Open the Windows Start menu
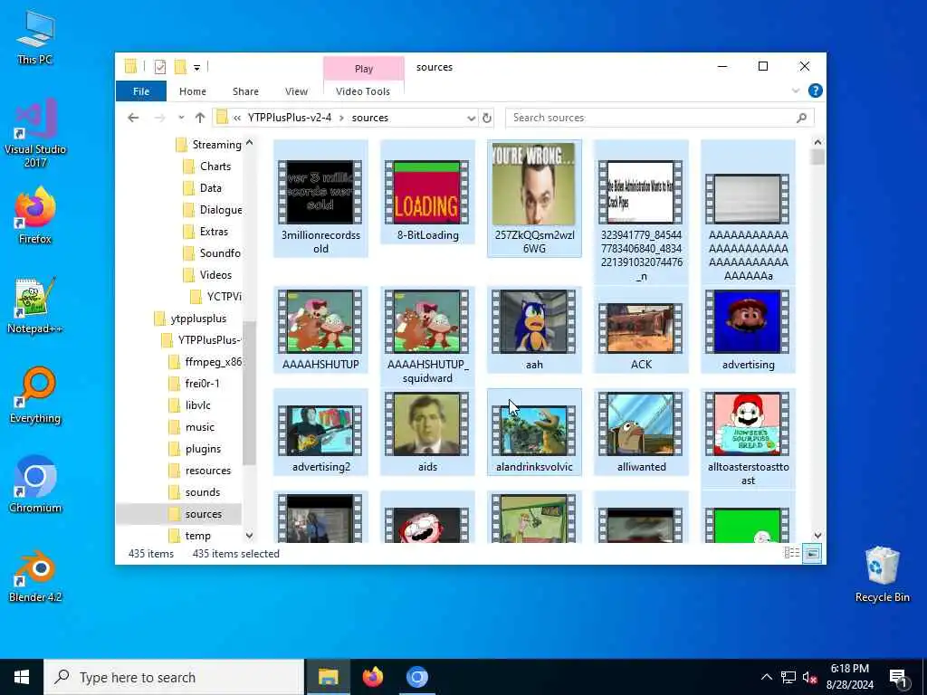Screen dimensions: 927x695 click(22, 677)
